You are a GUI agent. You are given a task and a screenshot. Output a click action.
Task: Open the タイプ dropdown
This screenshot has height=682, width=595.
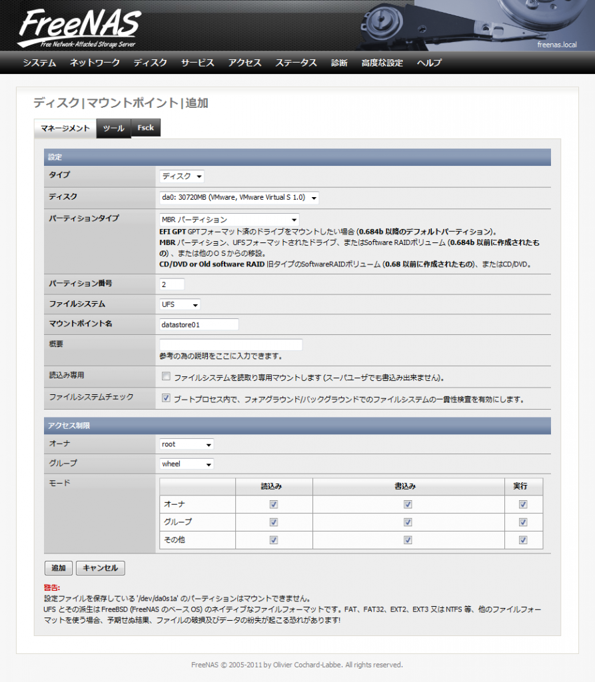pyautogui.click(x=180, y=175)
